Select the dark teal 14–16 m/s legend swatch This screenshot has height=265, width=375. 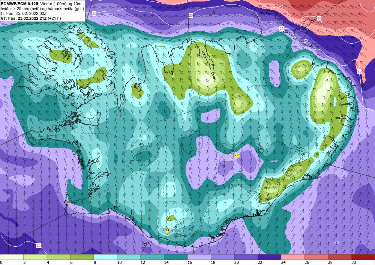[176, 257]
